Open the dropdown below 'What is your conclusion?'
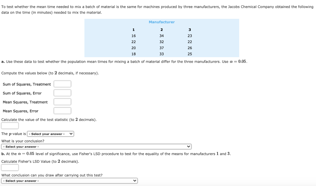 point(96,146)
